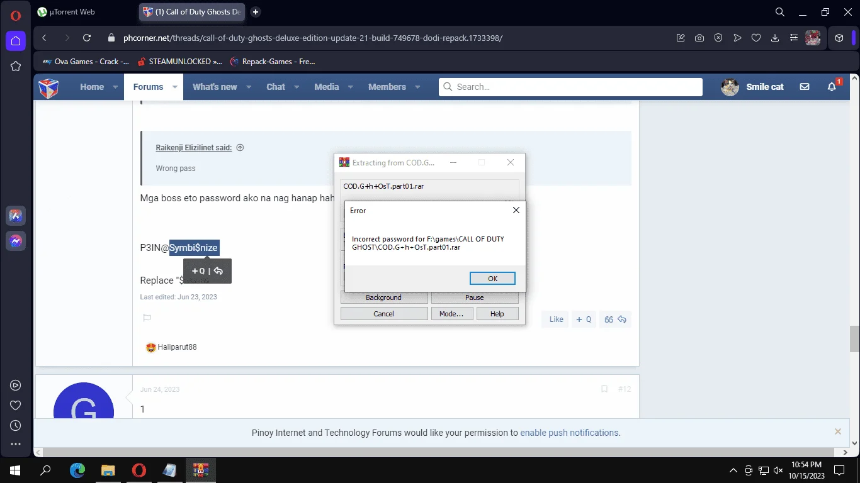This screenshot has height=483, width=860.
Task: Open the forum inbox envelope icon
Action: coord(805,87)
